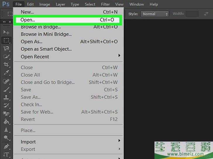
Task: Click the Close All menu entry
Action: click(69, 75)
